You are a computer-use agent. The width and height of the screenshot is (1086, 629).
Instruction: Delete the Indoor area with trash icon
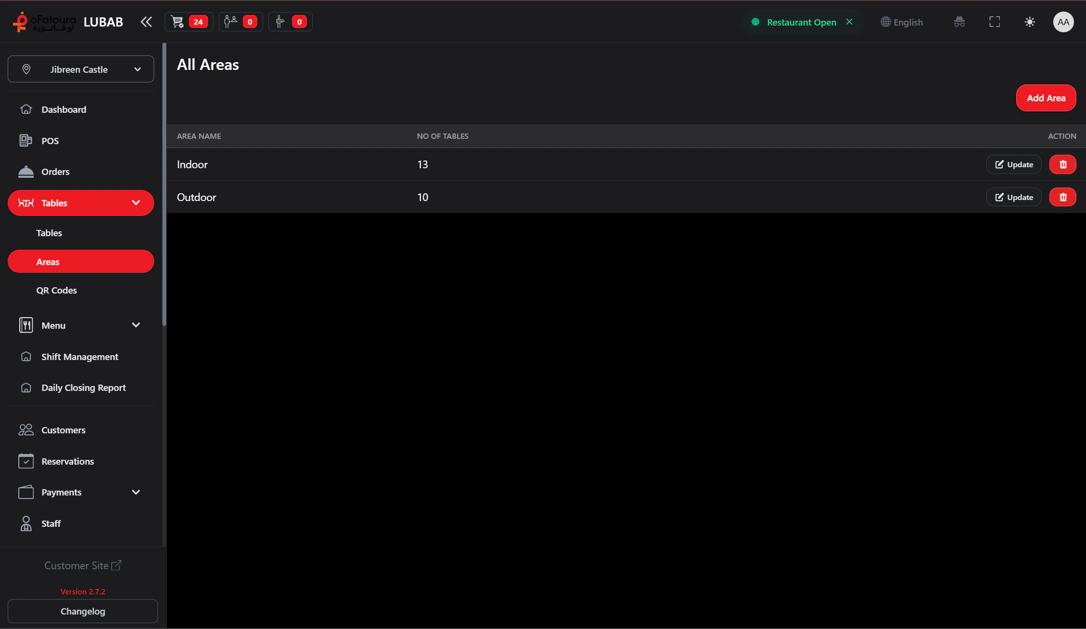click(1062, 164)
